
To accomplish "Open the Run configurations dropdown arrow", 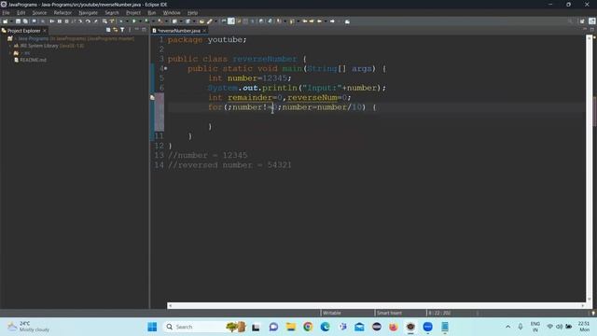I will (140, 21).
